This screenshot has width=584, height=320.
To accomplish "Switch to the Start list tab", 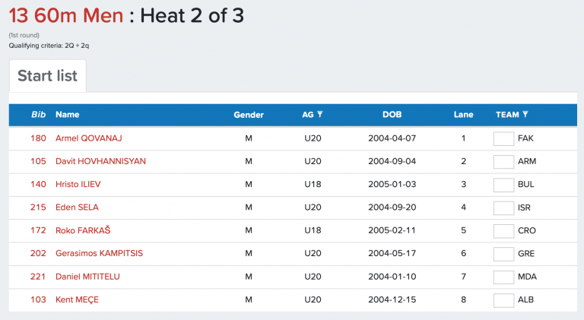I will [x=47, y=76].
